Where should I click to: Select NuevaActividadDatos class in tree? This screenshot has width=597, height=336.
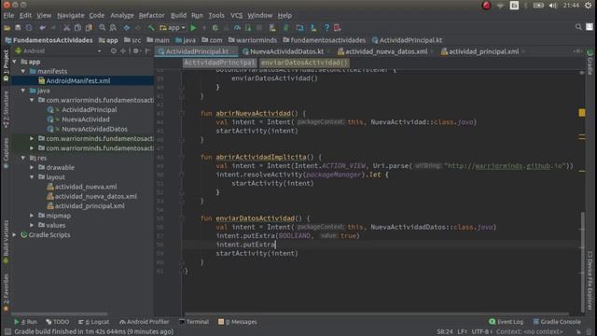94,129
